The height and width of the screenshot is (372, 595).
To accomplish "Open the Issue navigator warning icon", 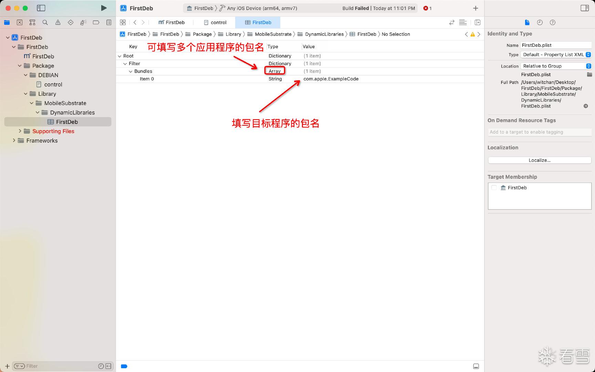I will (x=58, y=22).
